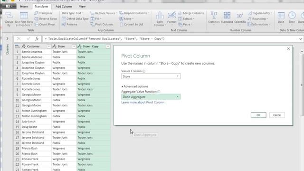
Task: Open Fill dropdown
Action: (x=96, y=19)
